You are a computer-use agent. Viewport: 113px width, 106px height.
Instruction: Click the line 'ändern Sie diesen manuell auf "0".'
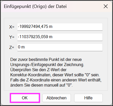41,85
